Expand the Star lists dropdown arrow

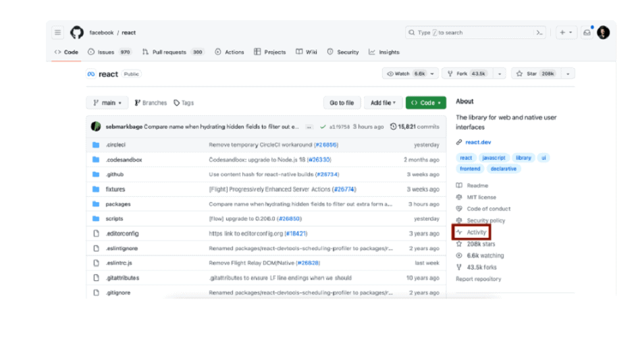568,74
